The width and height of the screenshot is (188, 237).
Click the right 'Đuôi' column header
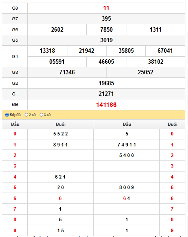coord(173,124)
